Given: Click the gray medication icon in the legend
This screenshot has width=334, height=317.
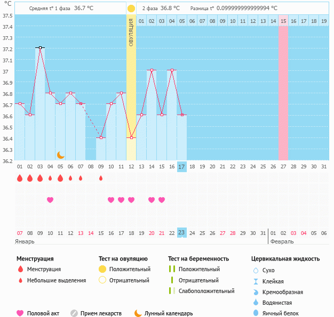Looking at the screenshot, I should (x=74, y=313).
